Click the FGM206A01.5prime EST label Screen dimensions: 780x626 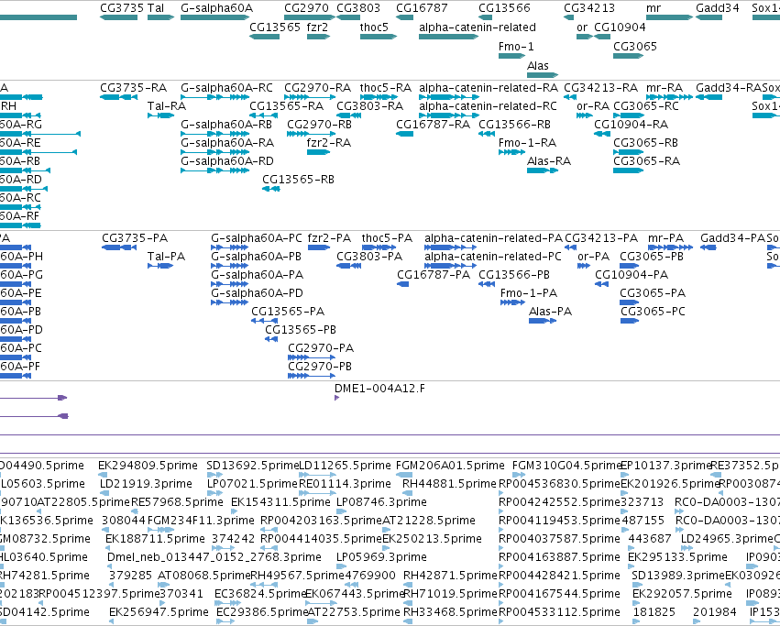(x=450, y=466)
